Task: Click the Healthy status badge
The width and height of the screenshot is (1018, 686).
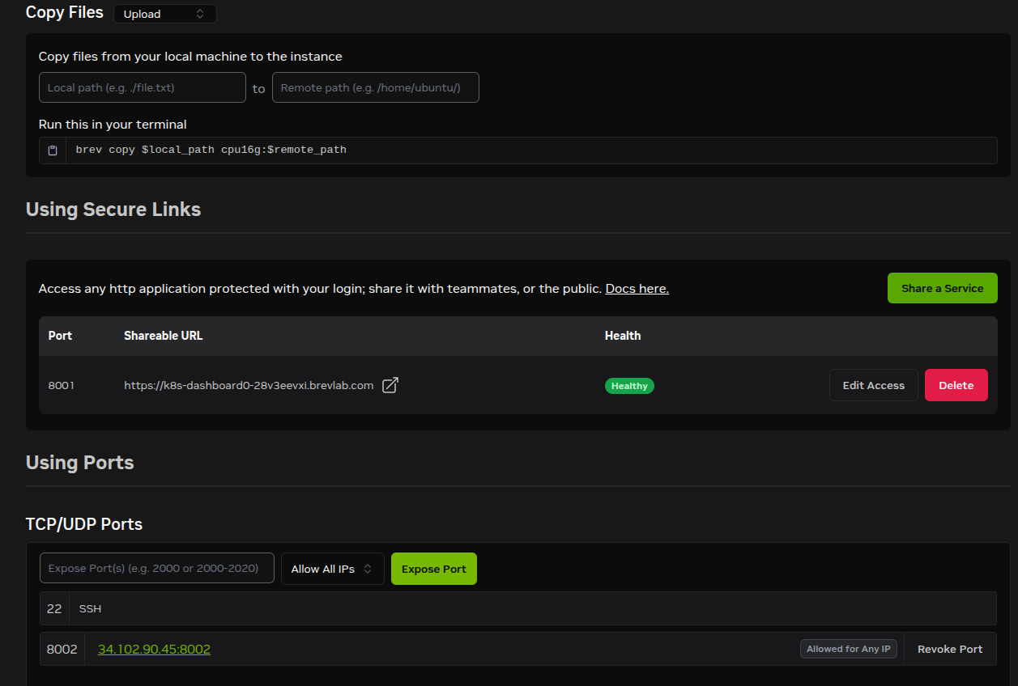Action: [629, 386]
